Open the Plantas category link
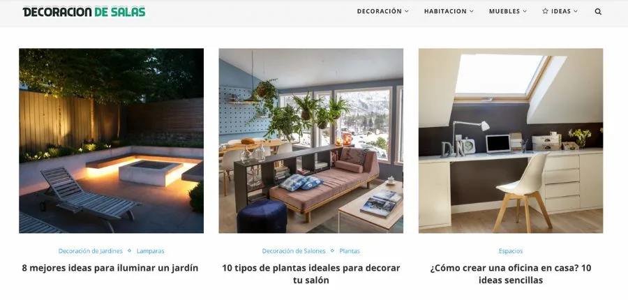 click(350, 251)
